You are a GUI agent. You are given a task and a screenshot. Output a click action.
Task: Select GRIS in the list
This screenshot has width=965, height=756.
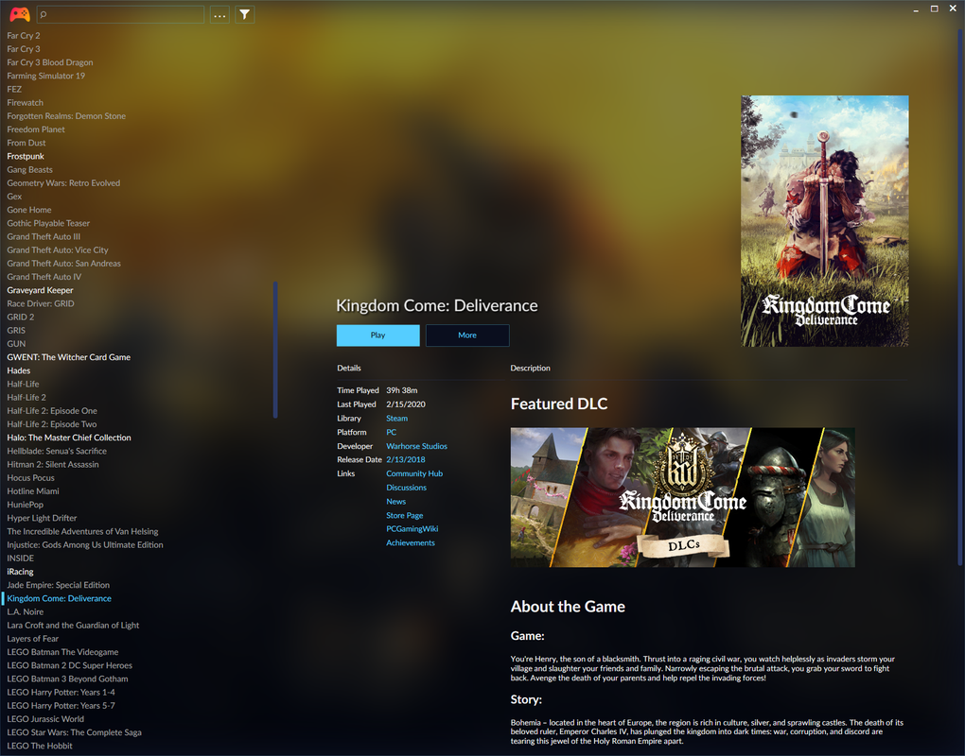click(16, 330)
